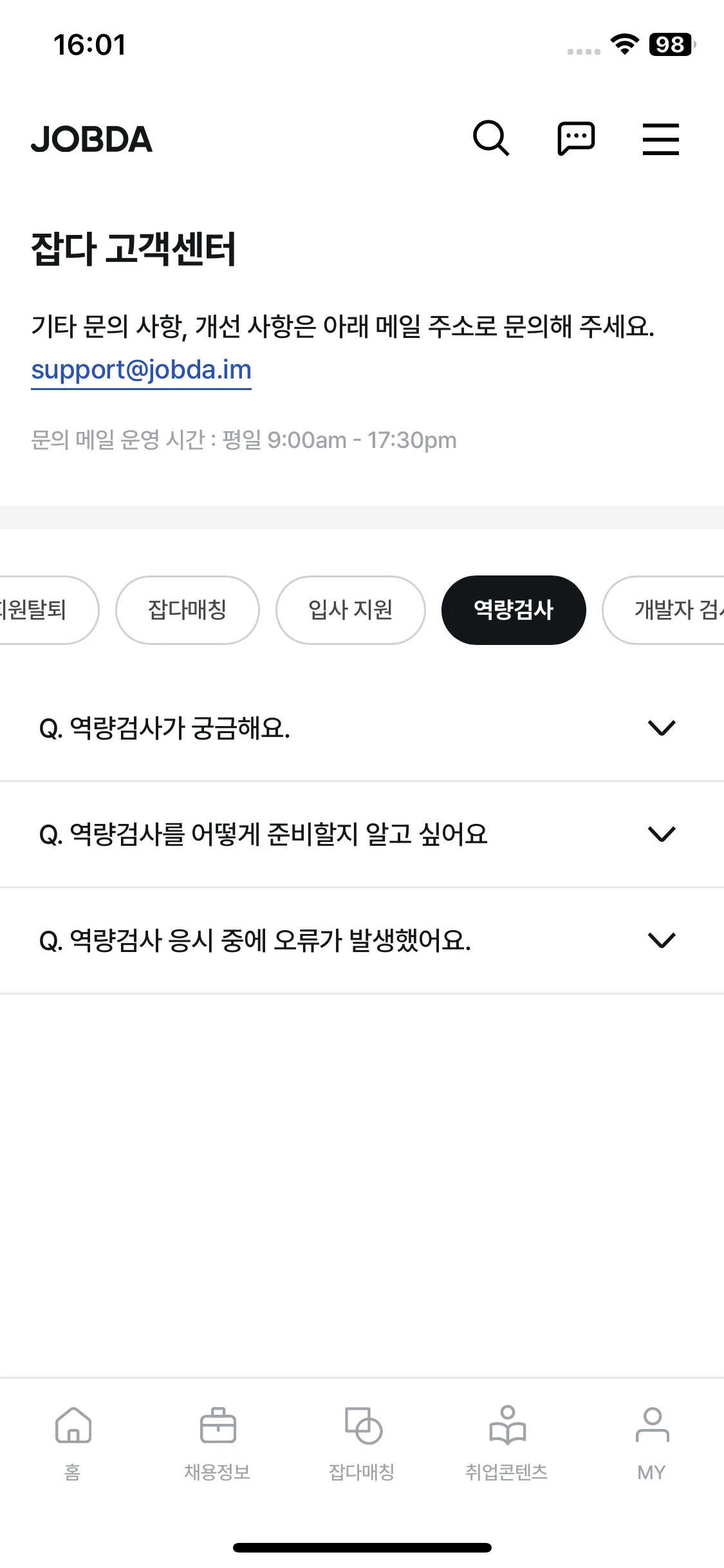Select the 역량검사 category chip
The image size is (724, 1568).
pyautogui.click(x=514, y=610)
